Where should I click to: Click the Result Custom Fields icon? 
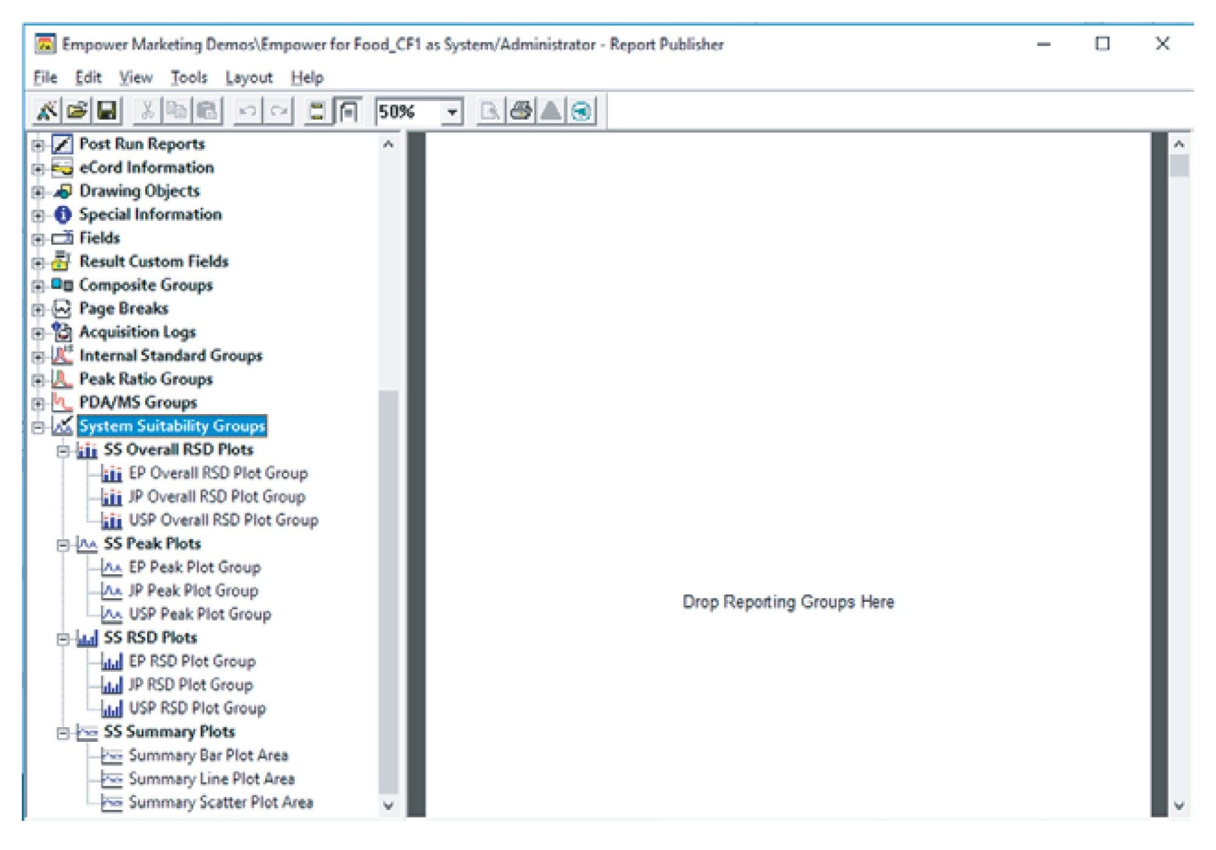(62, 261)
